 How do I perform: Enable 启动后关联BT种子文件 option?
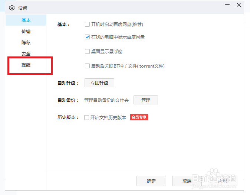[87, 66]
